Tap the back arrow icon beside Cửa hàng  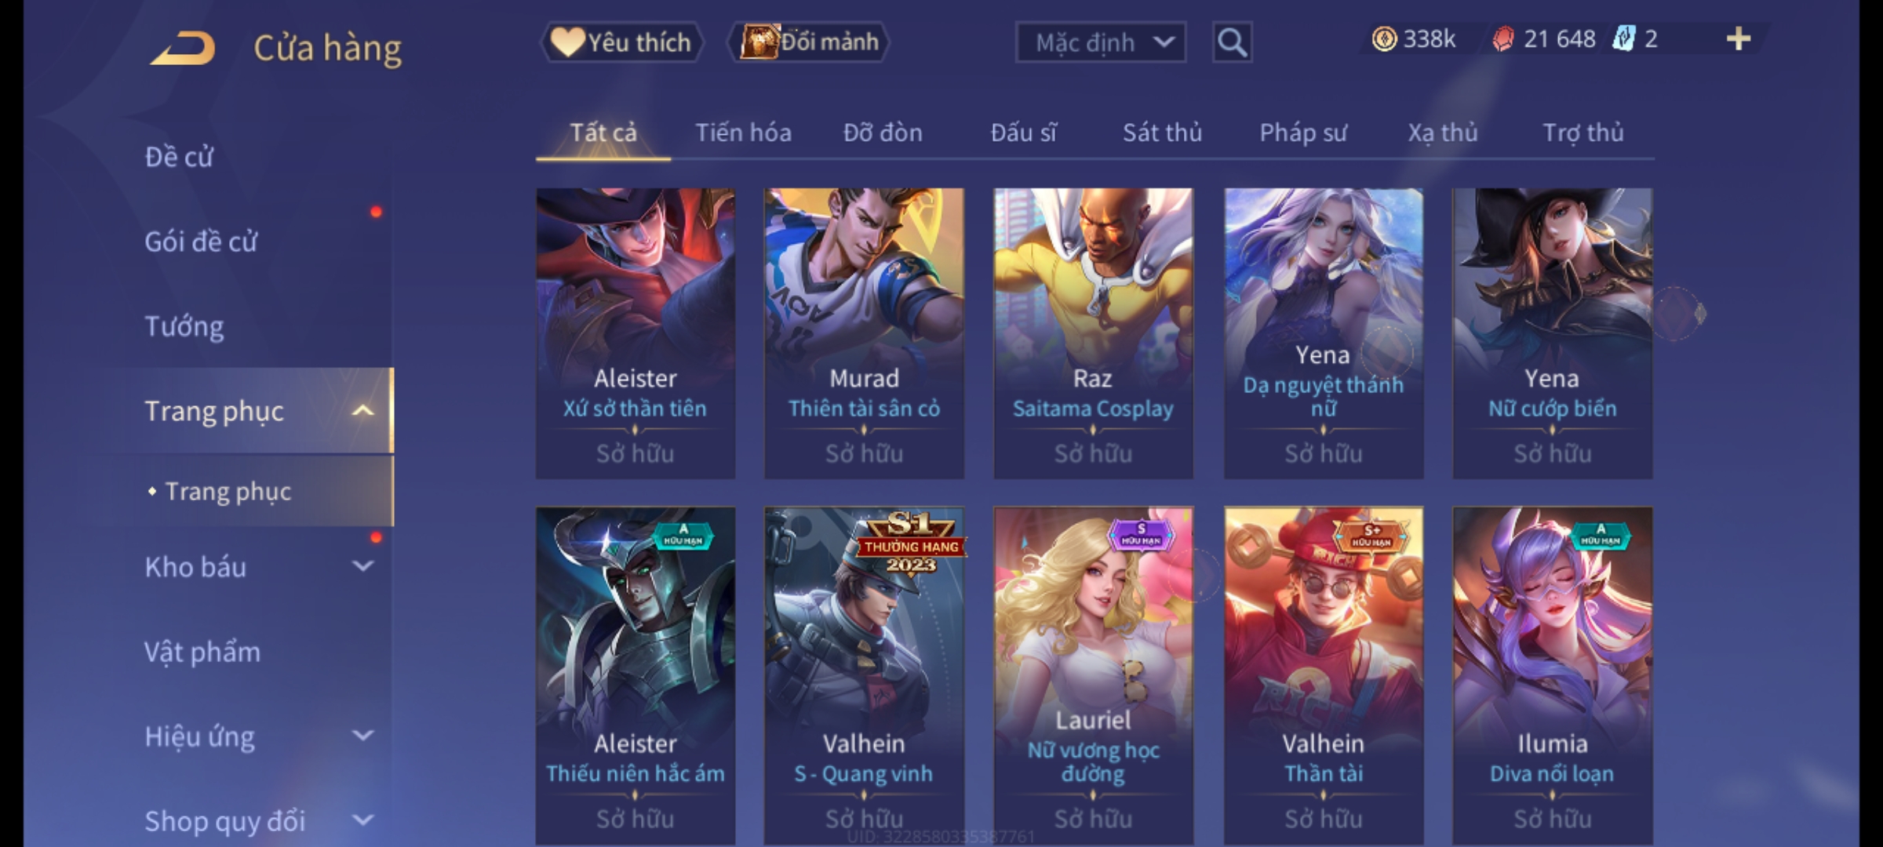[x=184, y=48]
